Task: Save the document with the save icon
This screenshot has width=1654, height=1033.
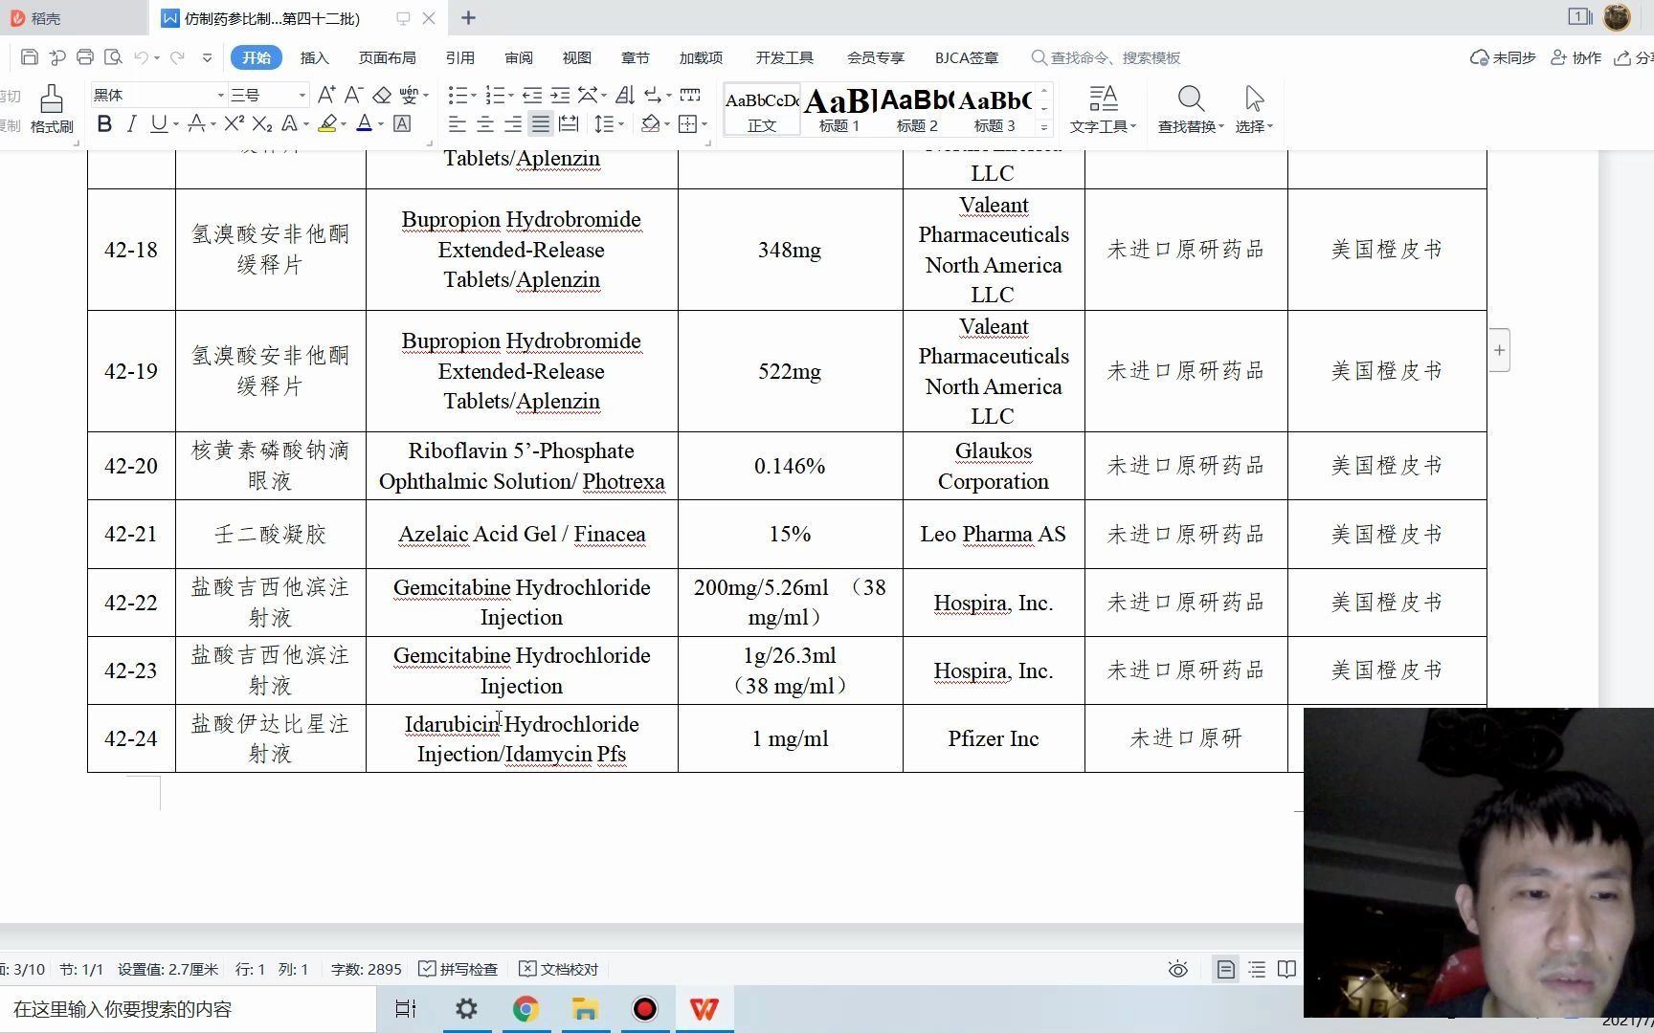Action: pyautogui.click(x=29, y=57)
